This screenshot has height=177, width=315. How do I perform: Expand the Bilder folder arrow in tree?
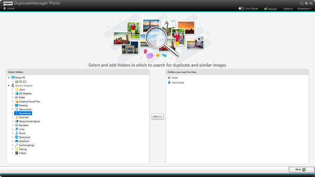click(13, 97)
